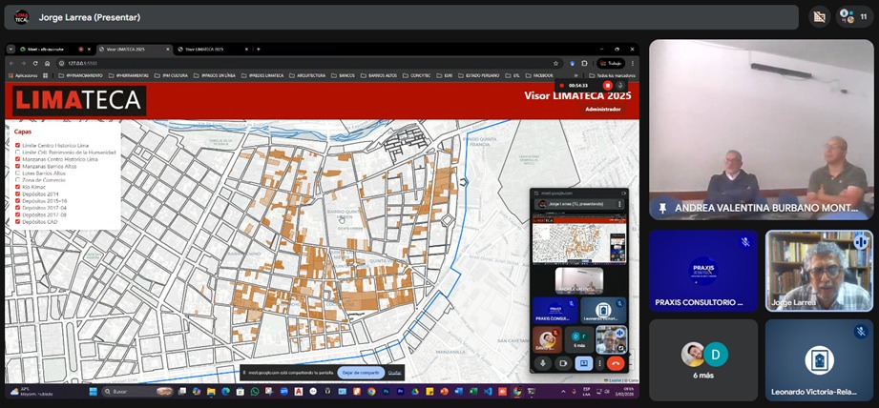
Task: Toggle recording microphone icon
Action: [620, 86]
